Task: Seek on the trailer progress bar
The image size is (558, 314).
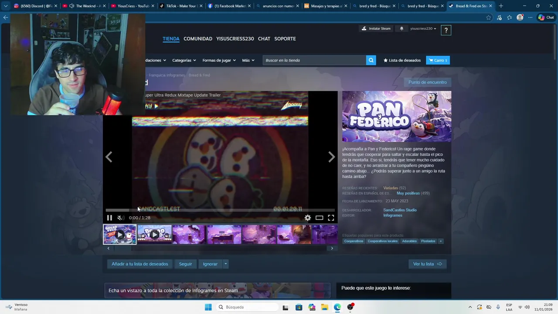Action: pos(220,210)
